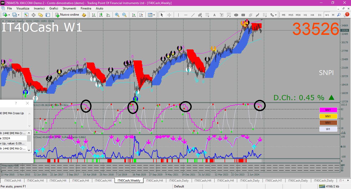Viewport: 351px width, 189px height.
Task: Click the Nuovo ordine button
Action: pos(67,15)
